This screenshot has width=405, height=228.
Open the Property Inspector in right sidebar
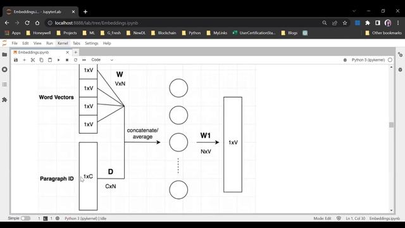click(x=400, y=54)
